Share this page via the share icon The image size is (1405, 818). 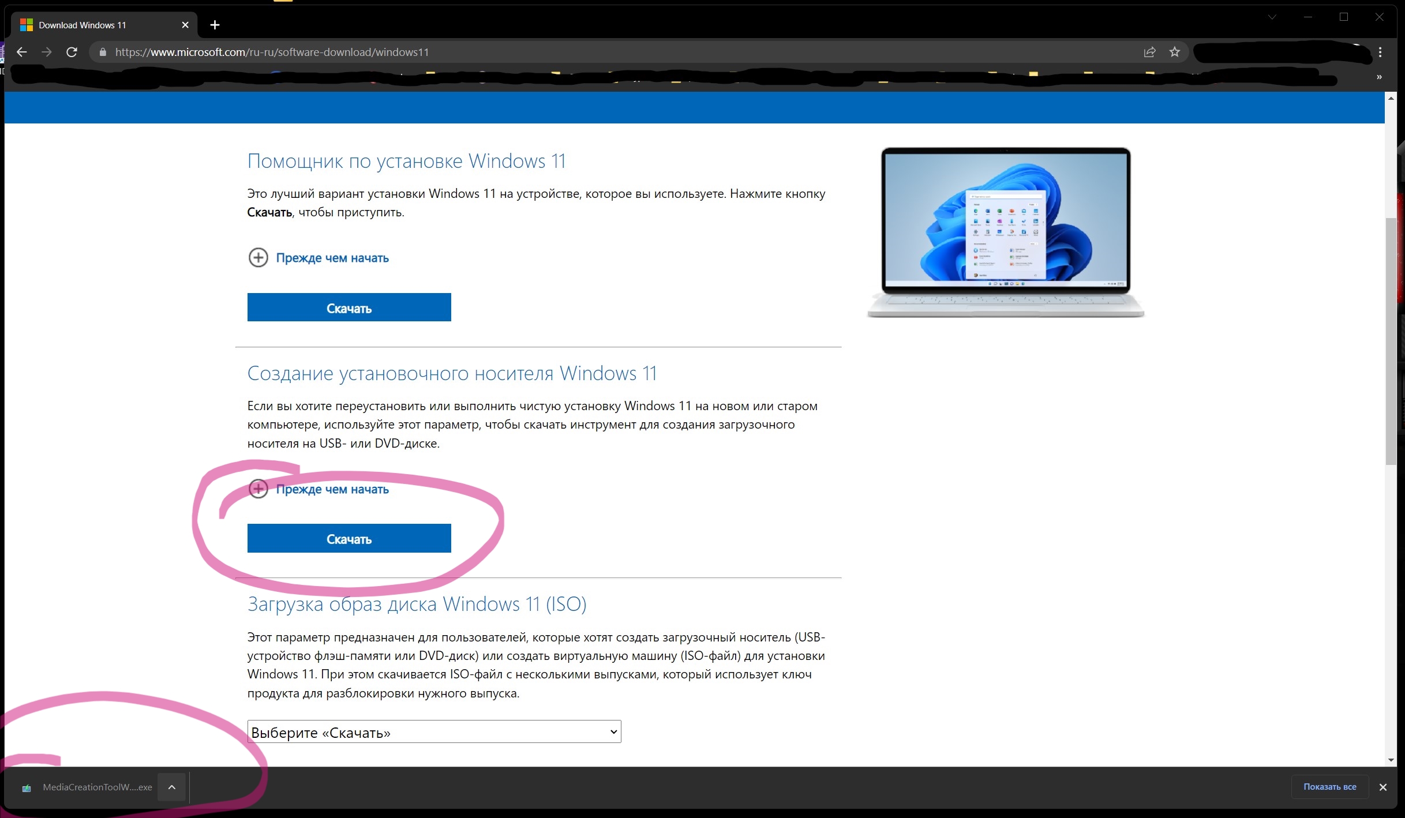1149,52
